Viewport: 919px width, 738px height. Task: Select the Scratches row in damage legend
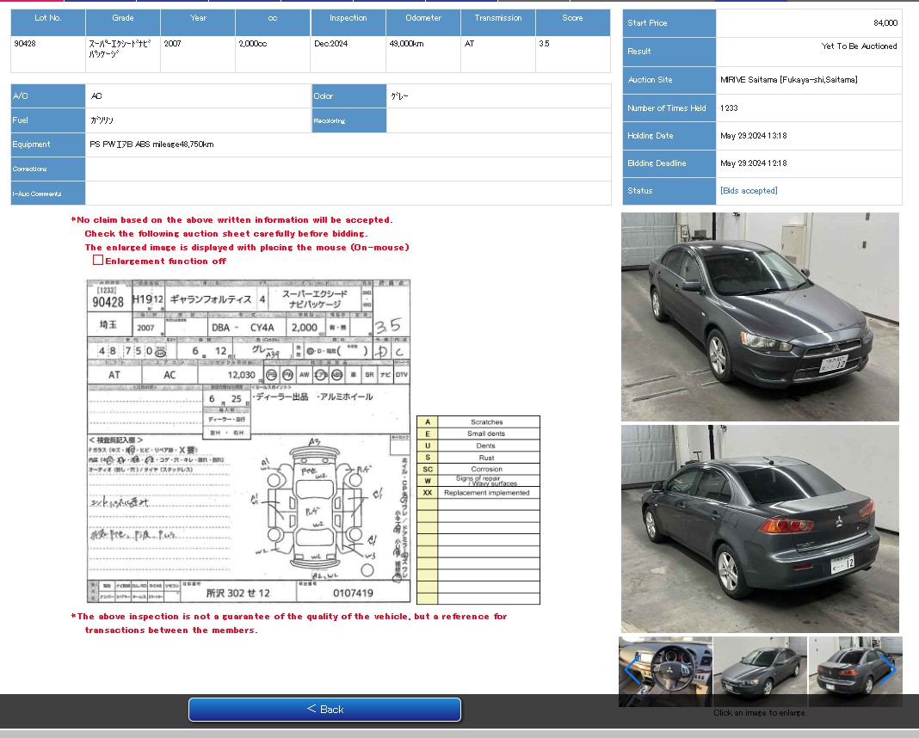point(486,422)
